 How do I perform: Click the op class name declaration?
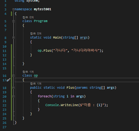pyautogui.click(x=36, y=76)
